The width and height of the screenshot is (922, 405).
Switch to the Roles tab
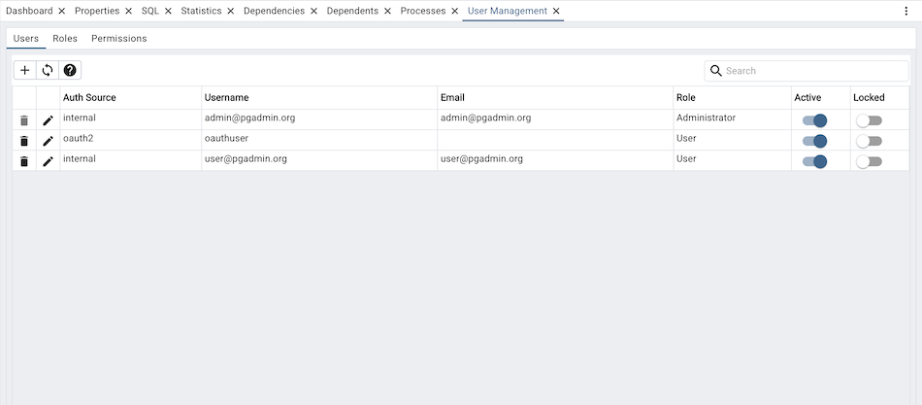[65, 38]
